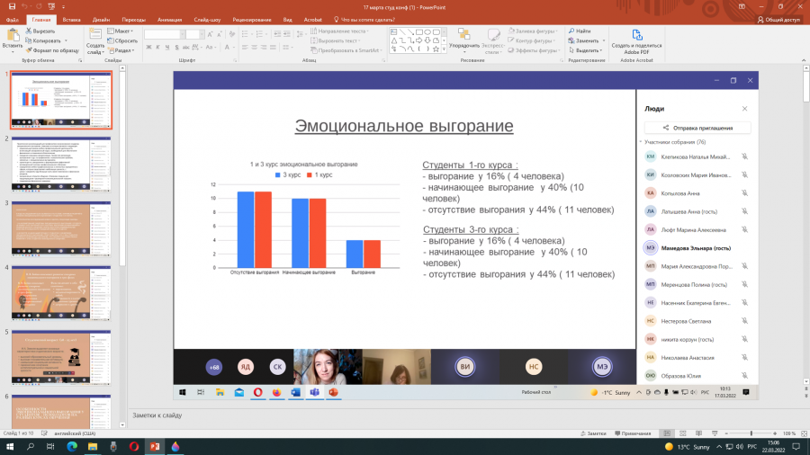Click Общий доступ share button
Viewport: 810px width, 455px height.
(778, 20)
